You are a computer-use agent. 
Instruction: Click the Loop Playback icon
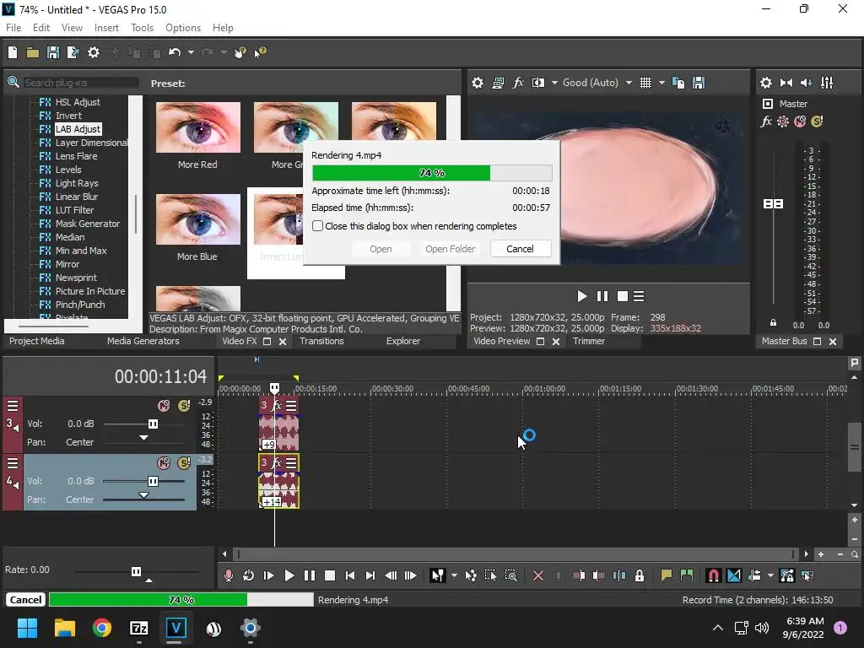click(x=249, y=575)
